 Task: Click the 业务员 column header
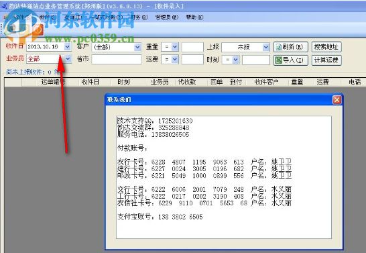pyautogui.click(x=160, y=82)
